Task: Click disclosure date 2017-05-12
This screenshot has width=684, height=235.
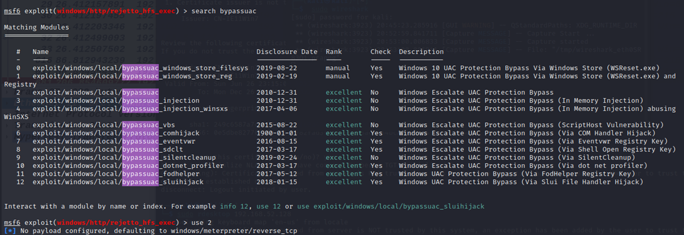Action: 277,174
